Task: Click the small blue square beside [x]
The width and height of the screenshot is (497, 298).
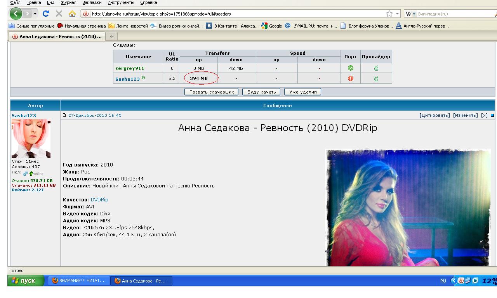Action: point(492,115)
